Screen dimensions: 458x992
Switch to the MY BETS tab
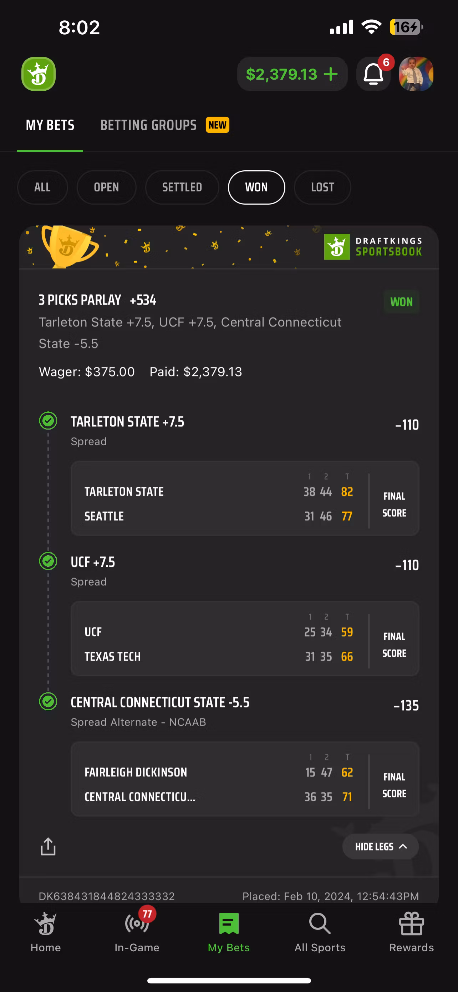[50, 125]
